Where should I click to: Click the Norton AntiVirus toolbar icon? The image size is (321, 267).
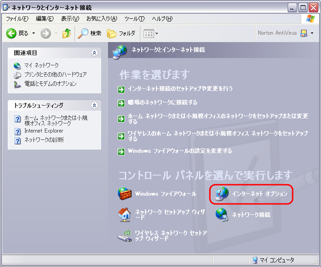[304, 33]
